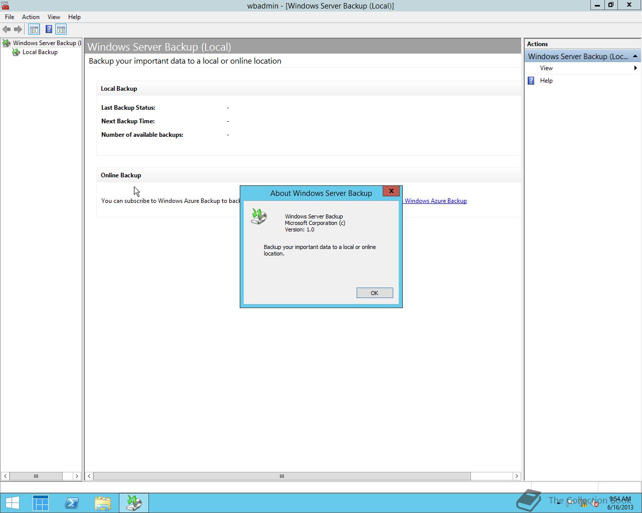Click the Local Backup tree node icon

point(16,52)
